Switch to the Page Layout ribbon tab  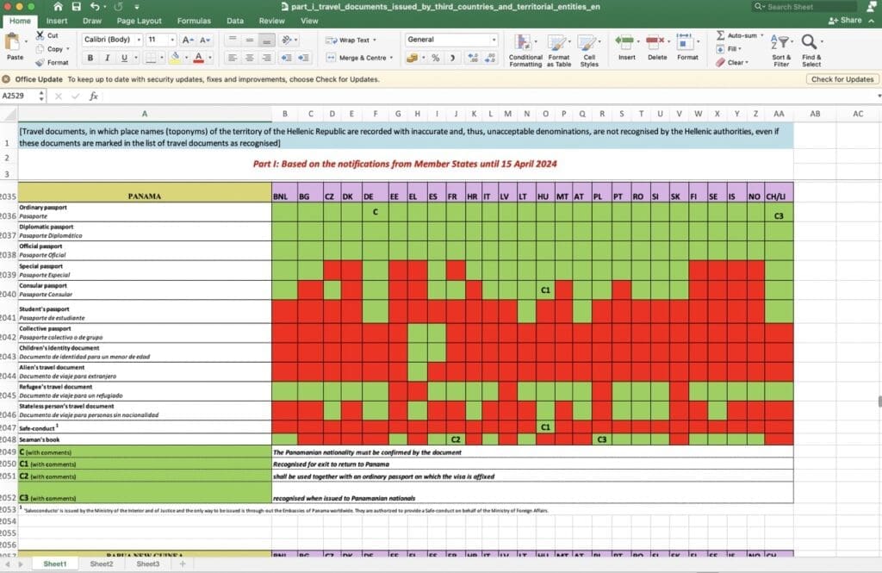tap(139, 21)
